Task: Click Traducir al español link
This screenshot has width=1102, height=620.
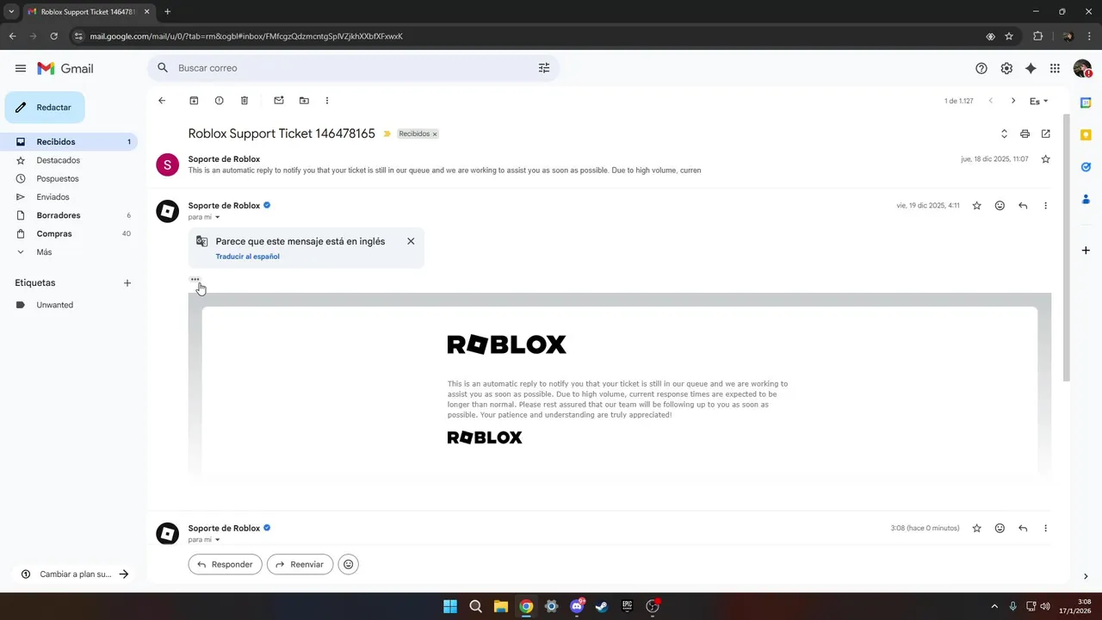Action: tap(247, 257)
